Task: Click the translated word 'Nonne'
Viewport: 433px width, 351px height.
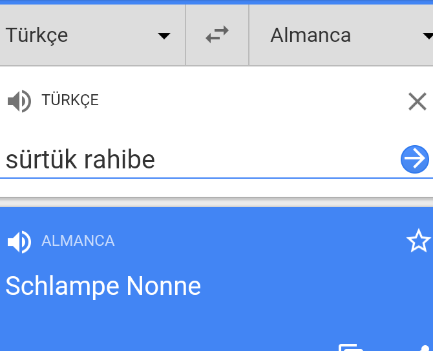Action: click(x=164, y=286)
